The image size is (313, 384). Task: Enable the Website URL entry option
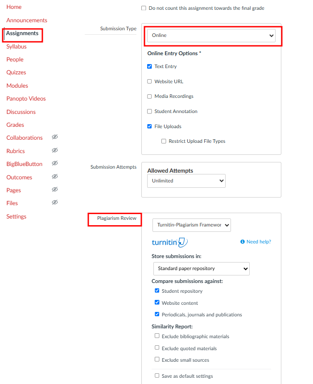coord(149,81)
